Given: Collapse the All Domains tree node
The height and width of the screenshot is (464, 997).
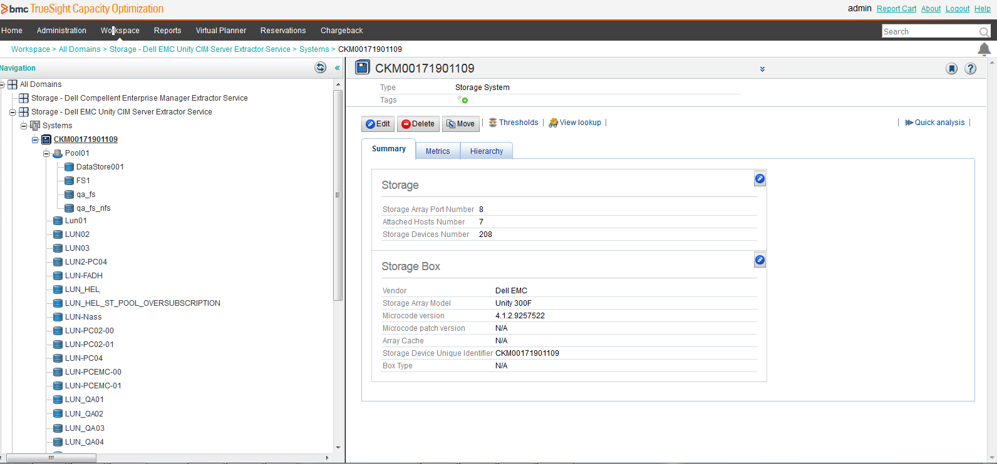Looking at the screenshot, I should pyautogui.click(x=2, y=84).
